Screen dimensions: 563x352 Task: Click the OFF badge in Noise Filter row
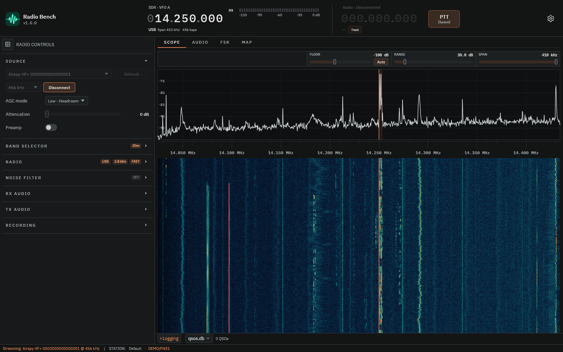tap(136, 177)
